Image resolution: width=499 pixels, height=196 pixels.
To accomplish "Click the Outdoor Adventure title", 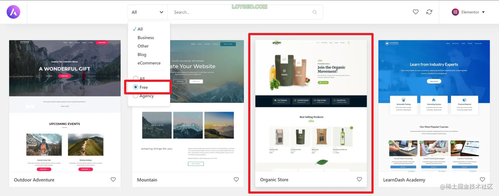I will click(x=34, y=180).
